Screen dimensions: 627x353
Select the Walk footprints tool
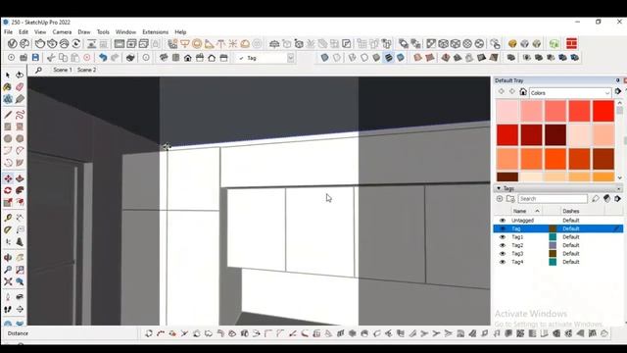point(8,309)
